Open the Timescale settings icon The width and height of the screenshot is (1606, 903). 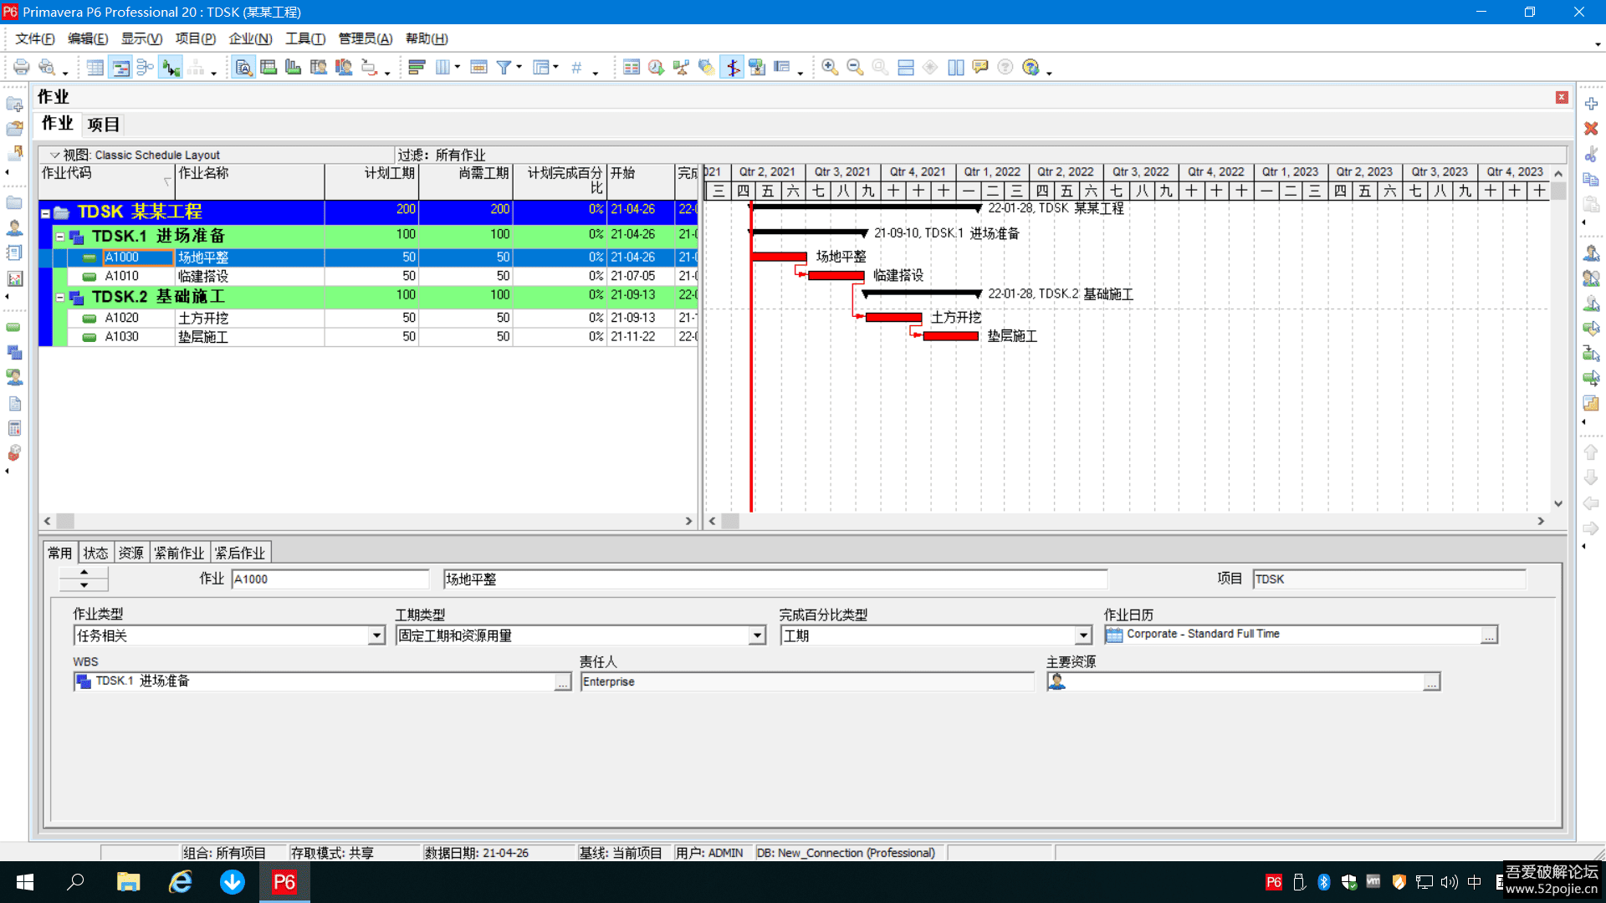tap(478, 68)
